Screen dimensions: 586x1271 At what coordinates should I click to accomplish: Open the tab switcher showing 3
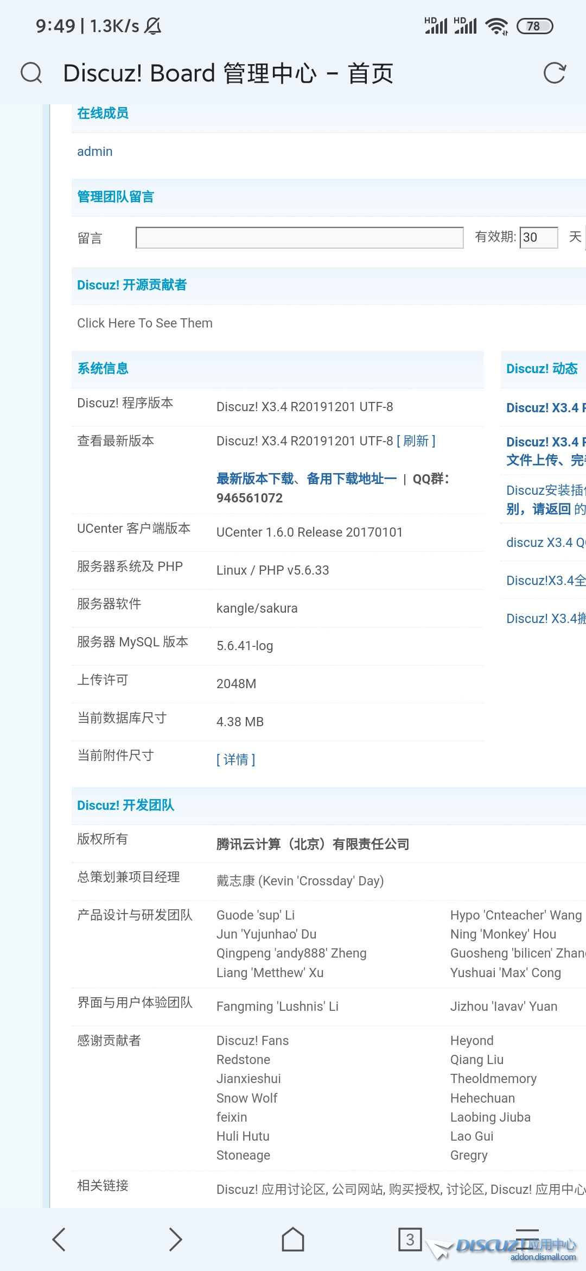click(410, 1239)
